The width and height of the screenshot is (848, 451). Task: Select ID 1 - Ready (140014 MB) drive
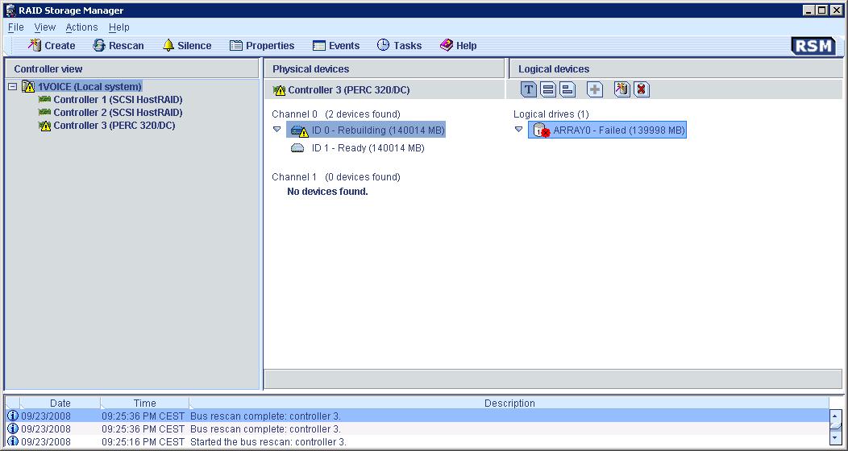click(x=368, y=148)
